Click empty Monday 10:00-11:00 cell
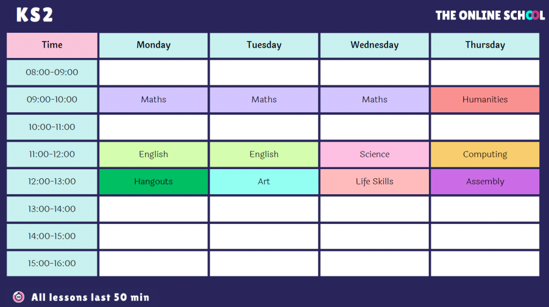Image resolution: width=549 pixels, height=307 pixels. click(x=153, y=127)
